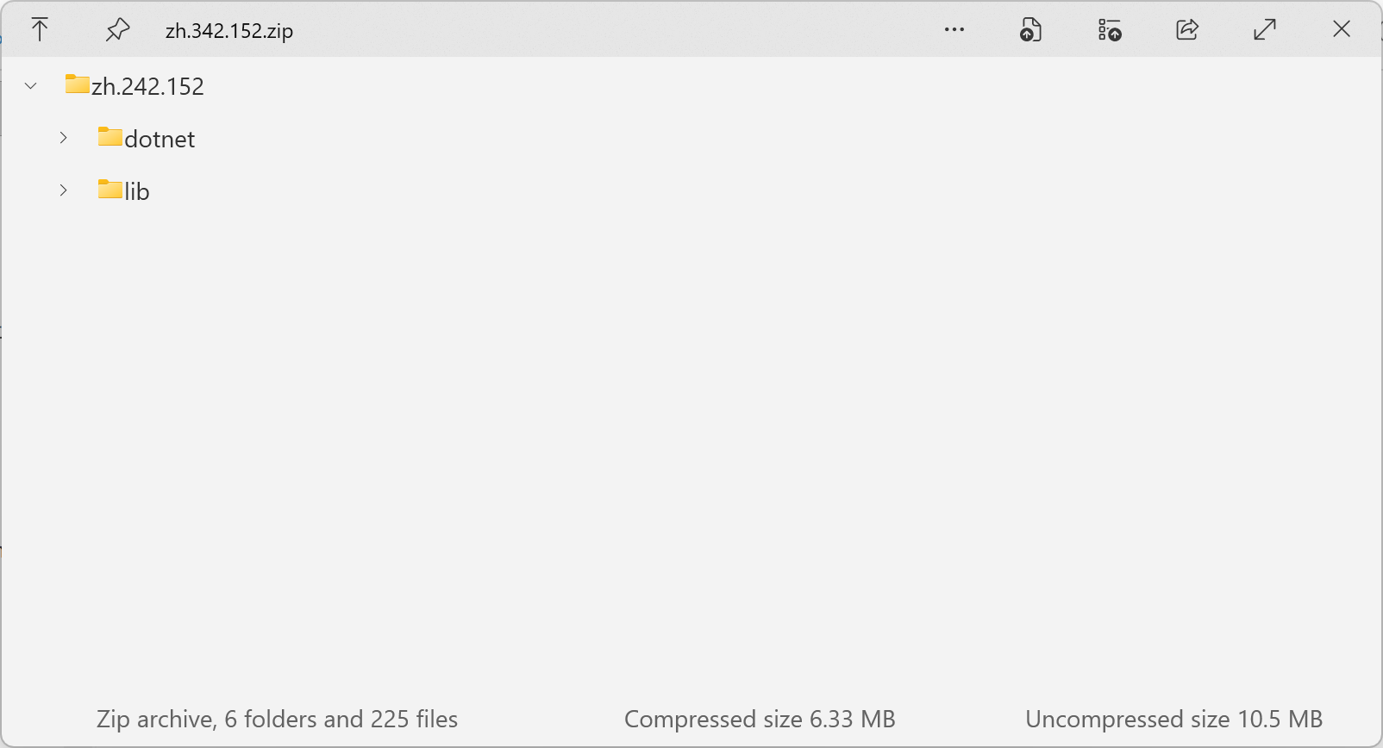Select the dotnet folder label
Screen dimensions: 1383x748
tap(160, 139)
